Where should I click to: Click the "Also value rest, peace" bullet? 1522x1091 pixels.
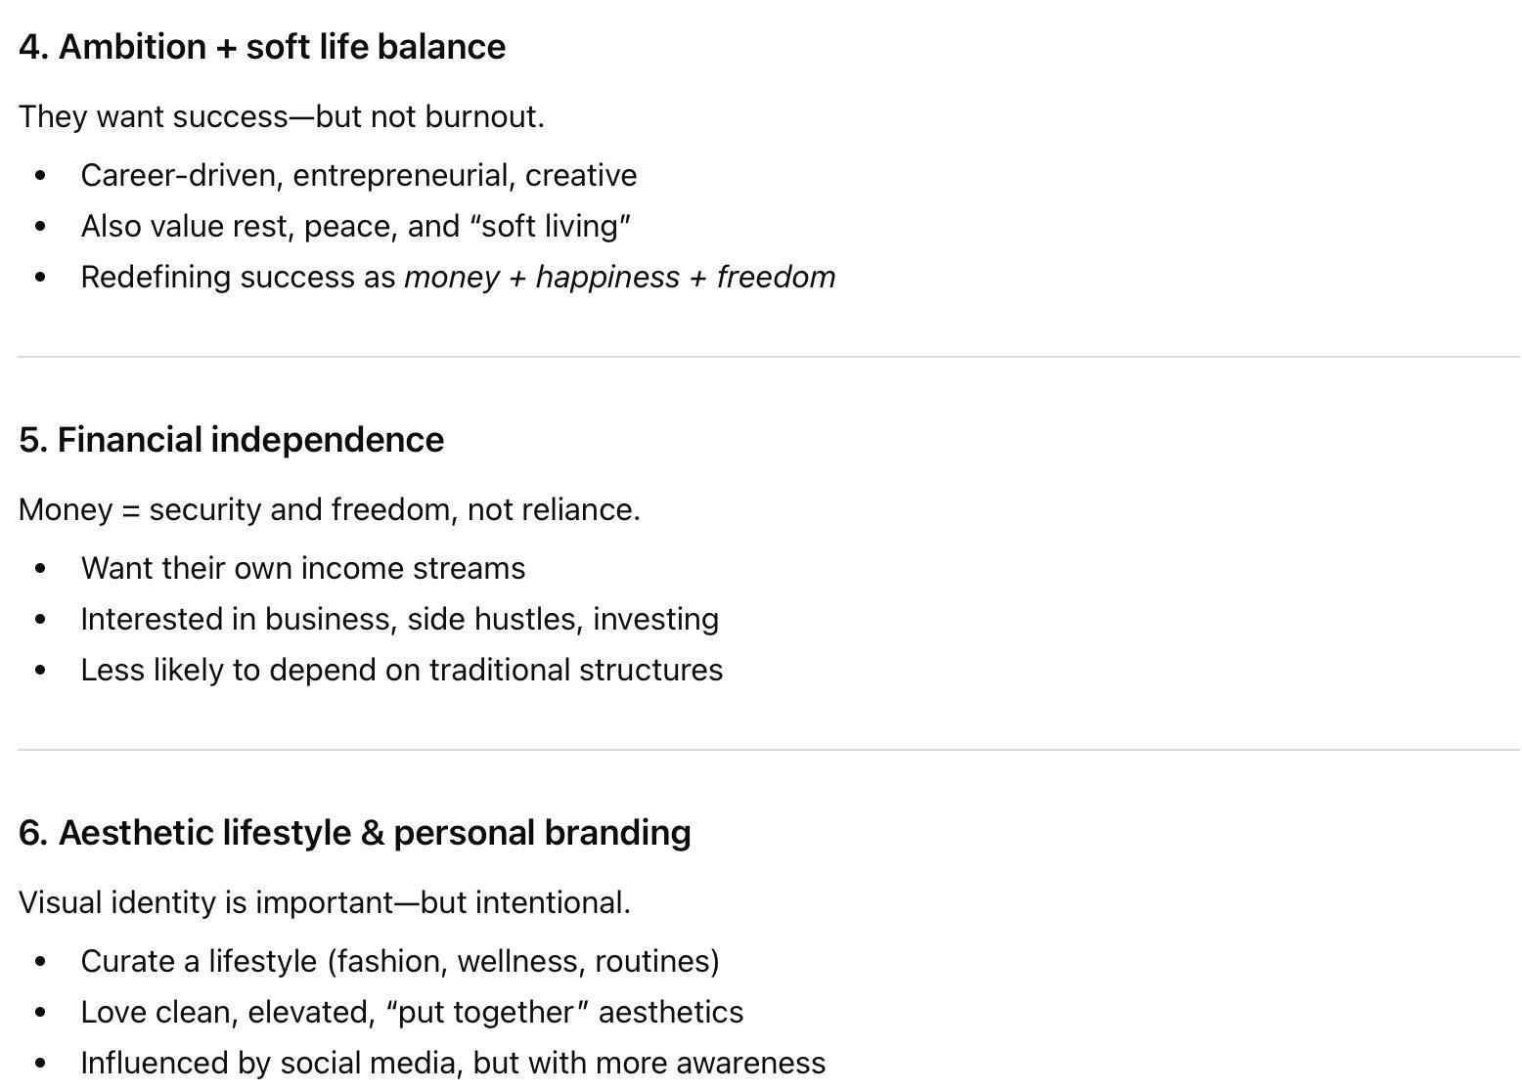pyautogui.click(x=355, y=226)
